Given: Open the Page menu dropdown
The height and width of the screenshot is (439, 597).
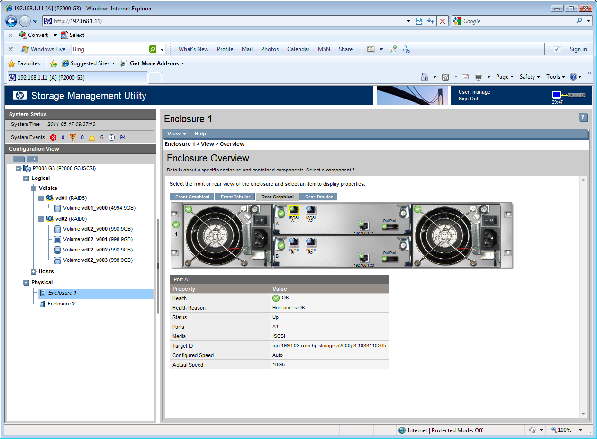Looking at the screenshot, I should (x=505, y=77).
